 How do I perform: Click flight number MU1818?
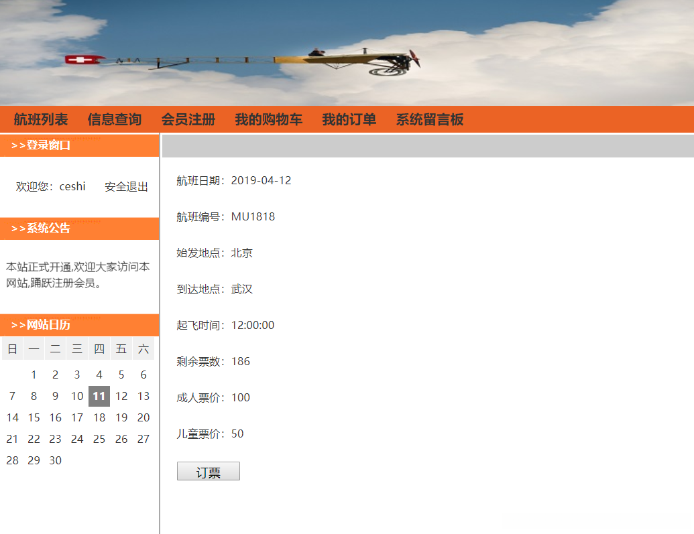coord(253,217)
